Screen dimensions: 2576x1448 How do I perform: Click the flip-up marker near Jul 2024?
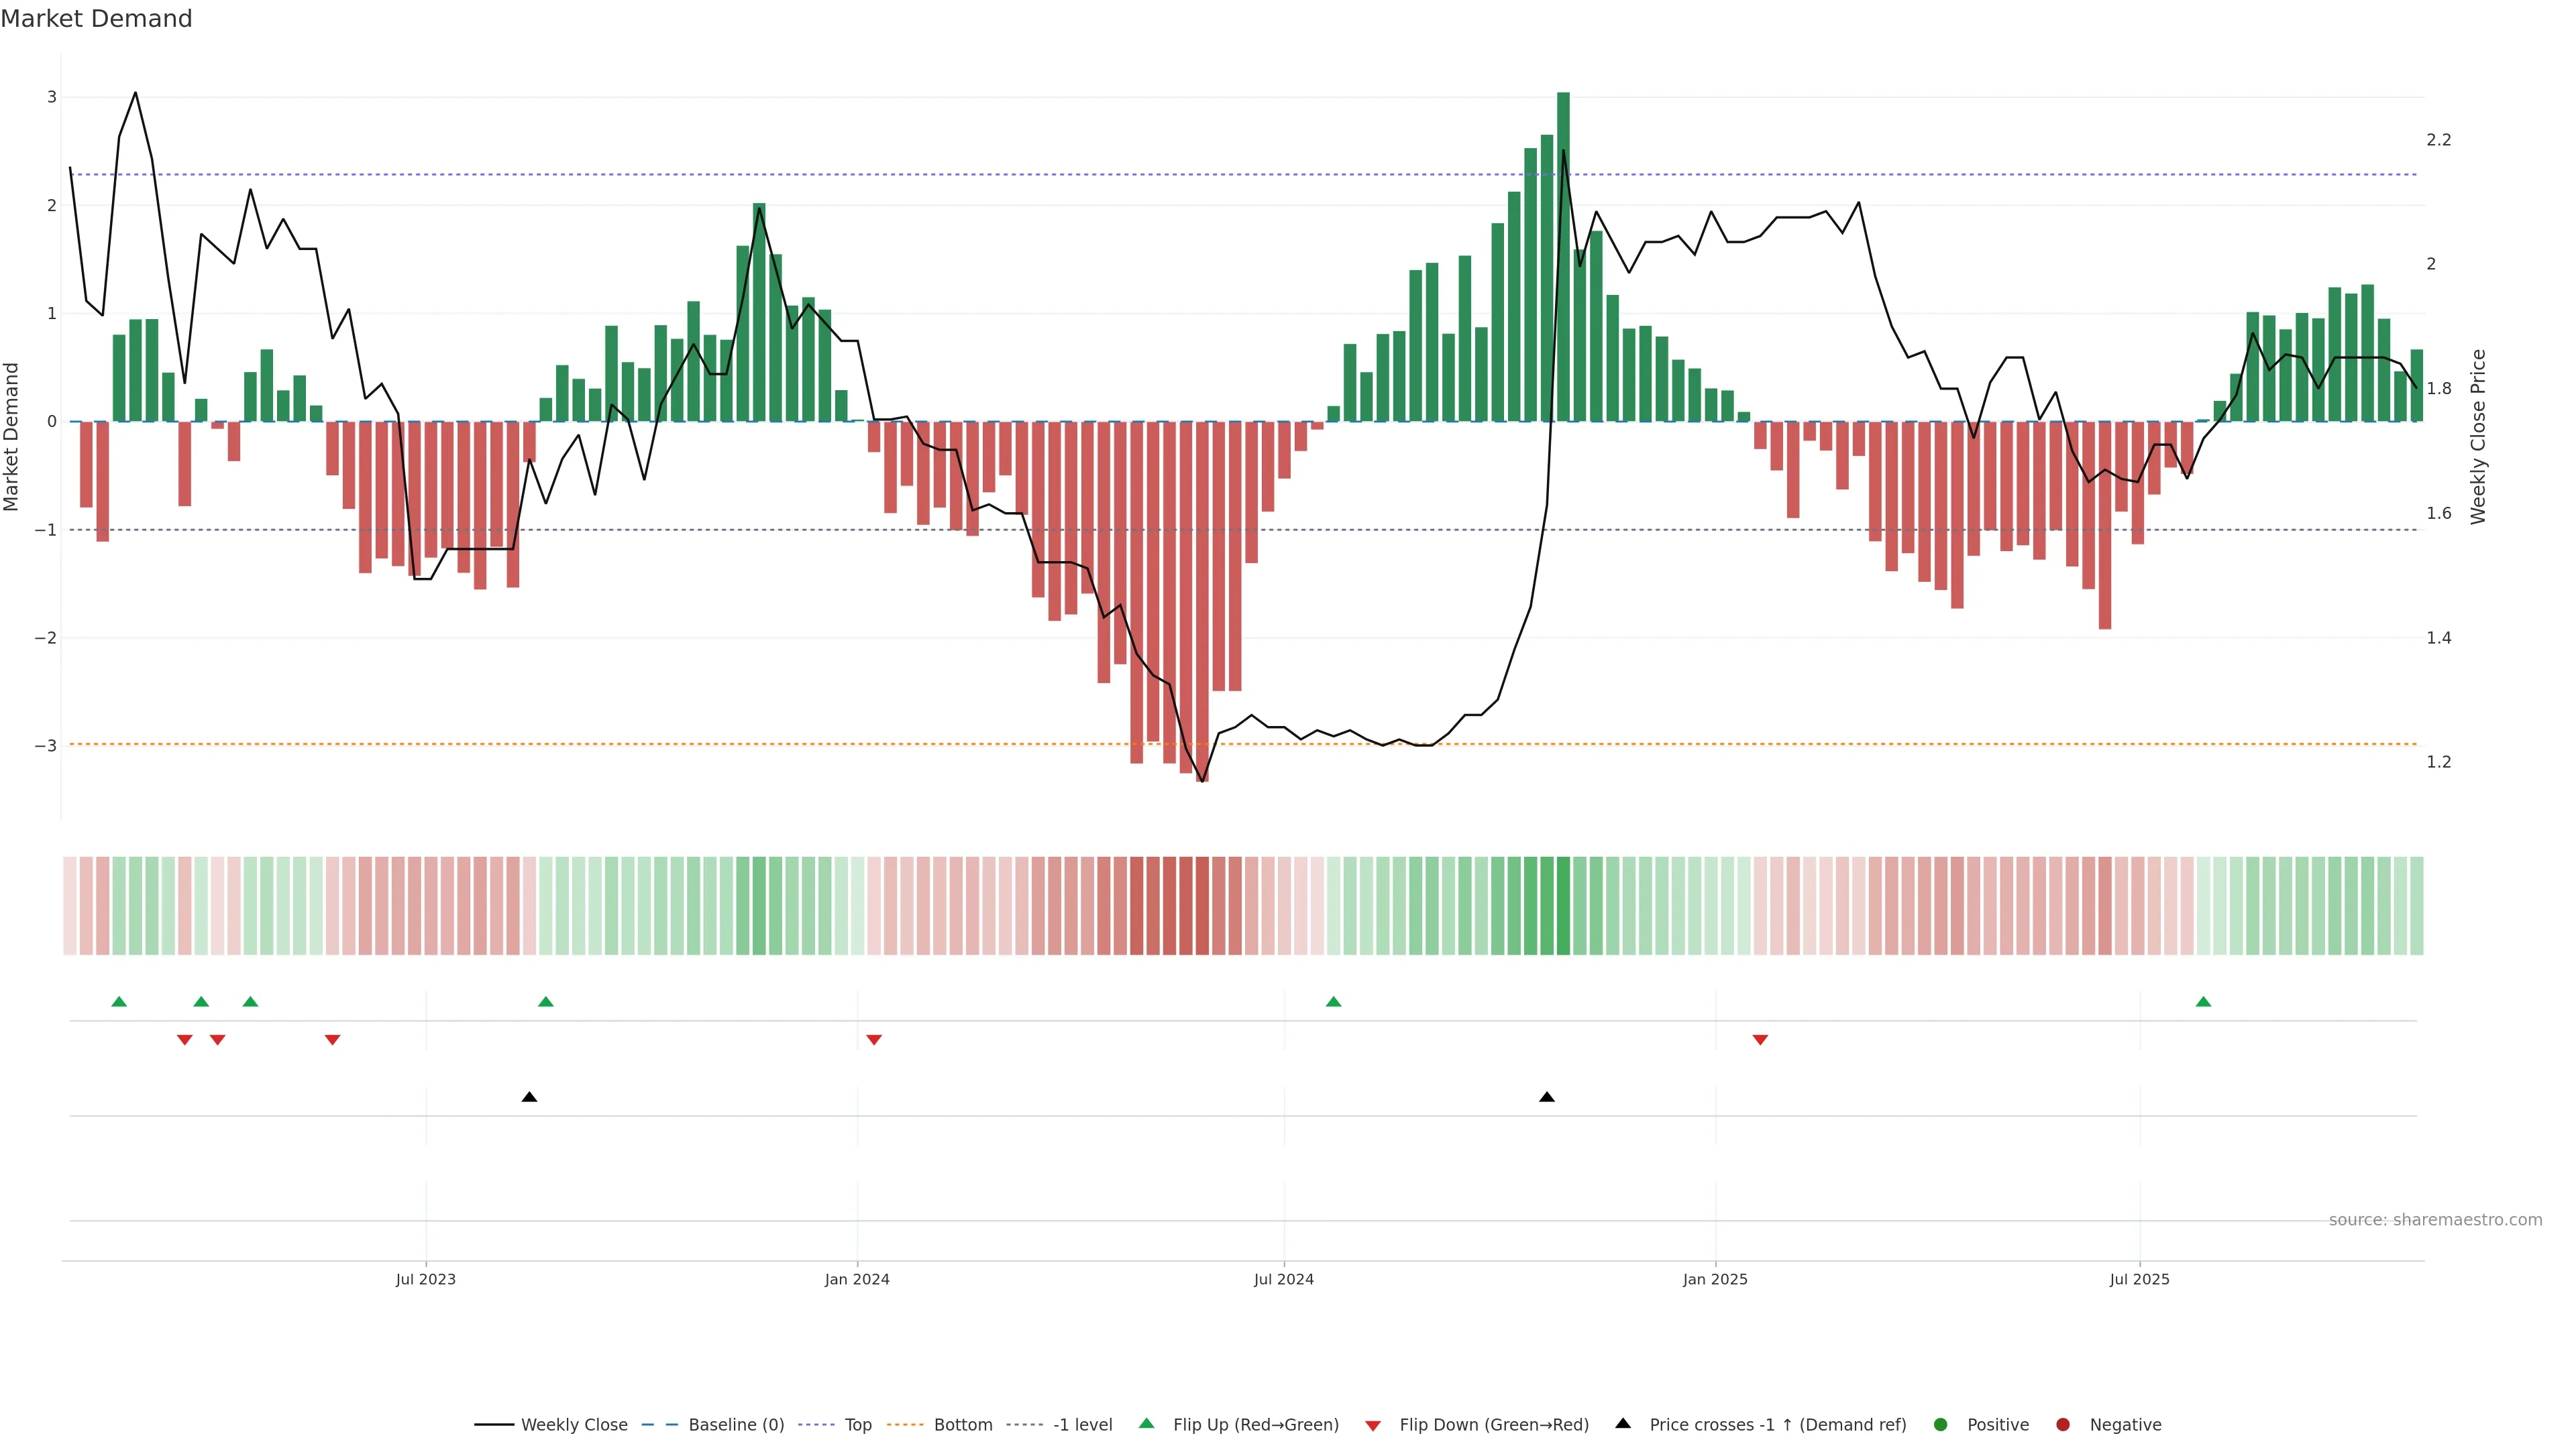(x=1333, y=1002)
